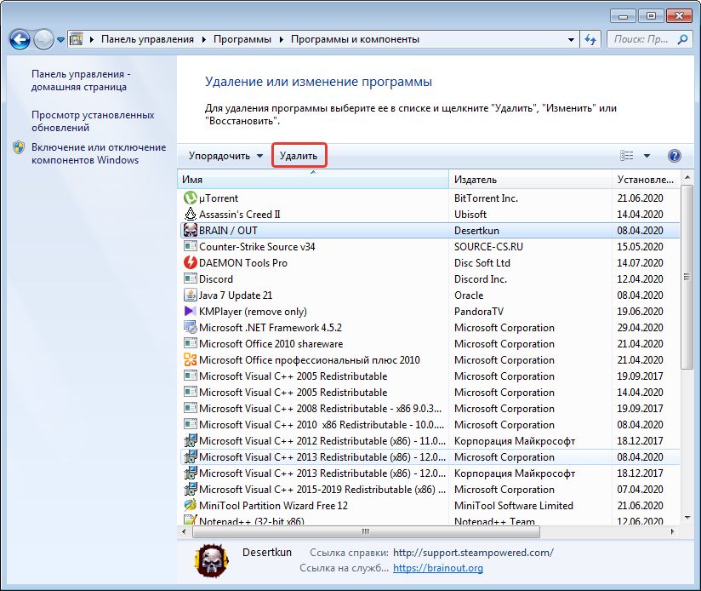Expand the arrow after Панель управления breadcrumb
Viewport: 701px width, 591px height.
coord(204,39)
